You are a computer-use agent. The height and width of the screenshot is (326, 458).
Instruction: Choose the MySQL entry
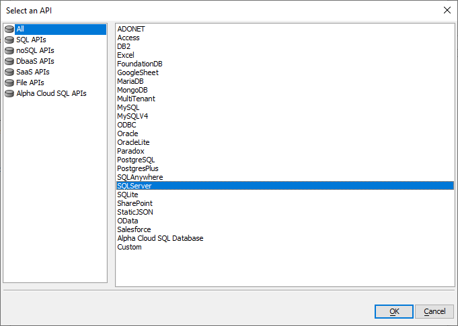128,107
